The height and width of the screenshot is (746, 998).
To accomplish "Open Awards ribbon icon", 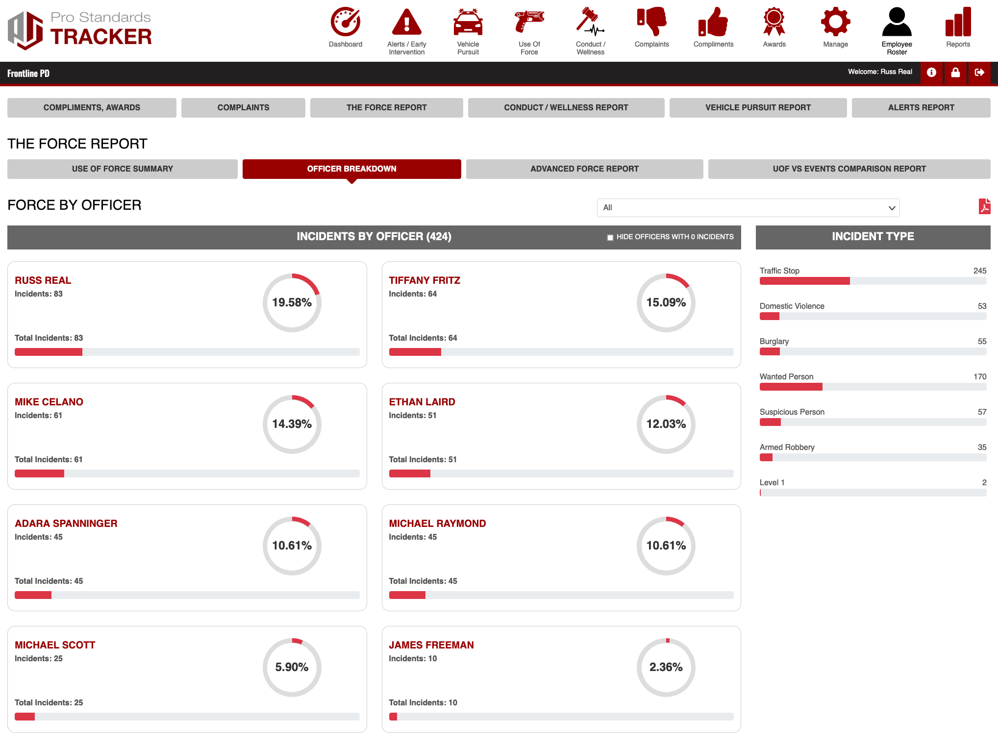I will click(774, 22).
